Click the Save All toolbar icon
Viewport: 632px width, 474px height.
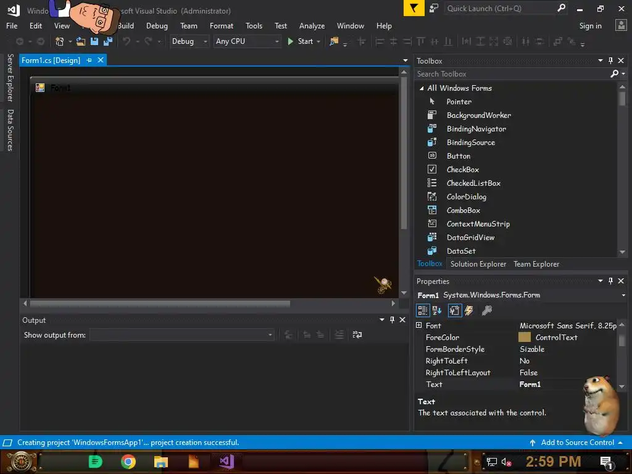108,41
